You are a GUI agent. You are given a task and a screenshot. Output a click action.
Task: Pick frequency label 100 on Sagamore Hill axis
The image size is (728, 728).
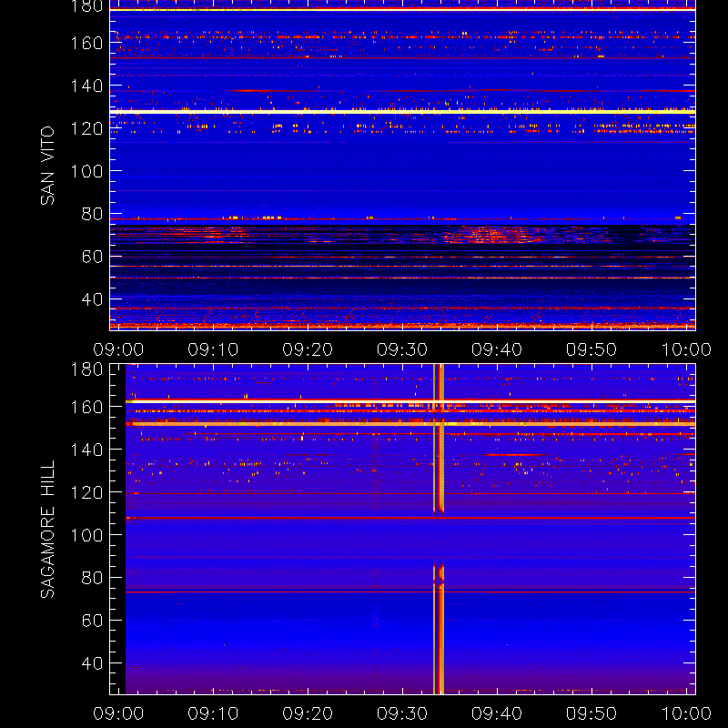pos(86,535)
